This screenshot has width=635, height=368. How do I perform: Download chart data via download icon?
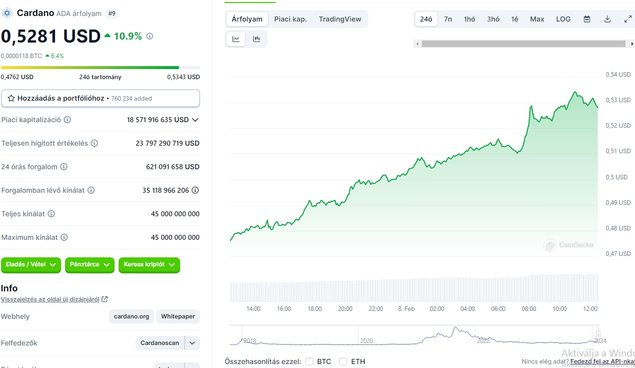click(607, 19)
